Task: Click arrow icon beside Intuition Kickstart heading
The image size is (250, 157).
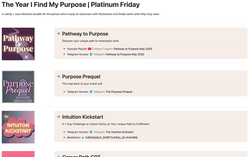Action: tap(58, 117)
